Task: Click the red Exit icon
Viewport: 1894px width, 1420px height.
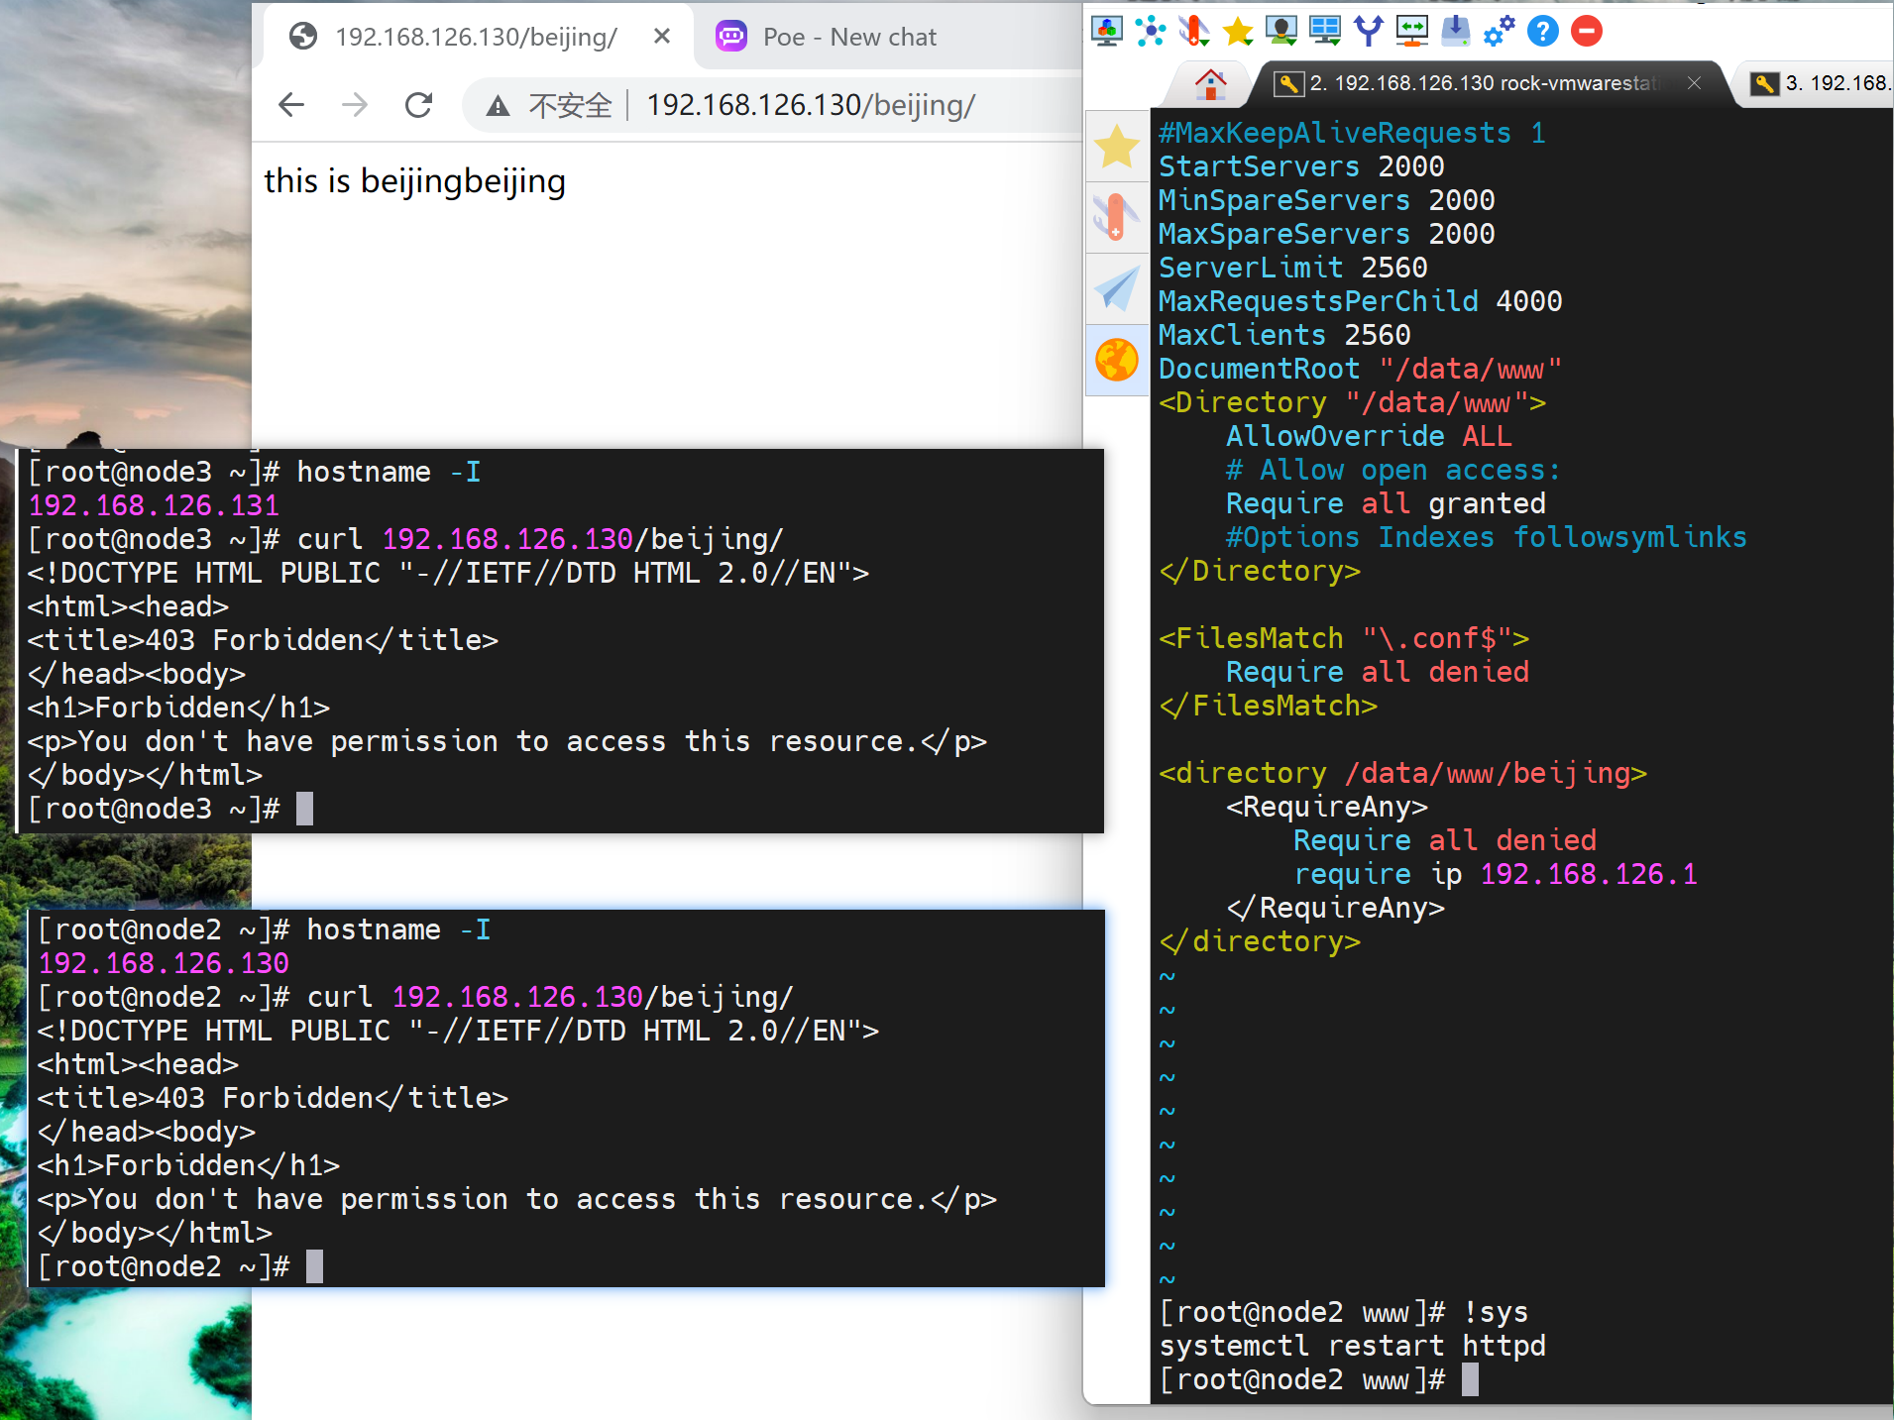Action: coord(1586,32)
